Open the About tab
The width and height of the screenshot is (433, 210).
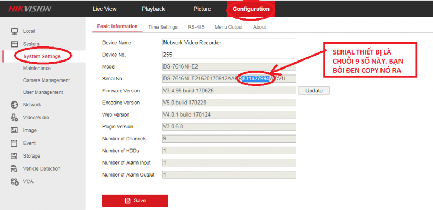(x=260, y=27)
